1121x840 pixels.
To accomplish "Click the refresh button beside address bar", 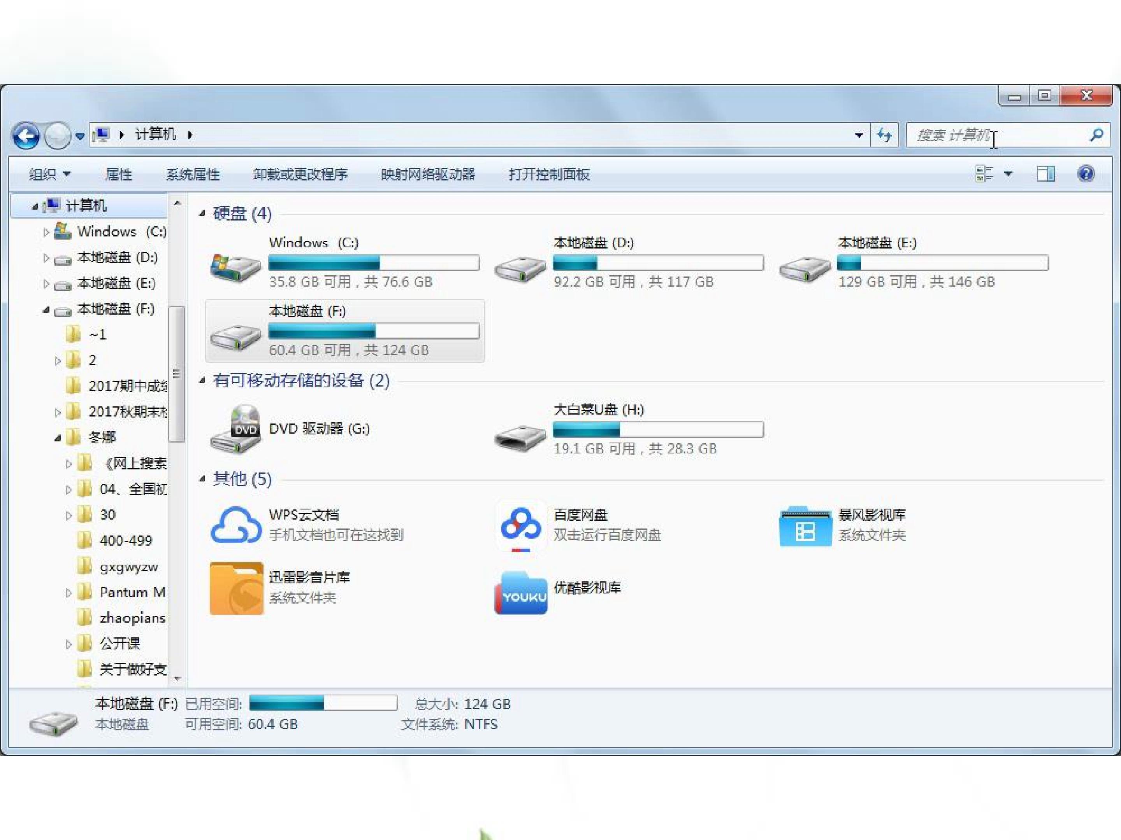I will [x=884, y=135].
